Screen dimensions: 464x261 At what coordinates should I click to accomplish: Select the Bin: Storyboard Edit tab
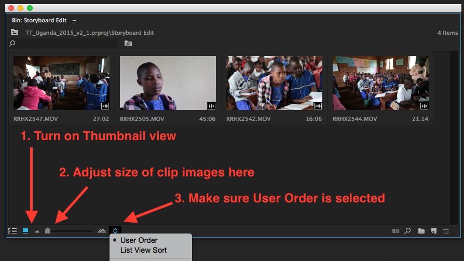point(39,20)
